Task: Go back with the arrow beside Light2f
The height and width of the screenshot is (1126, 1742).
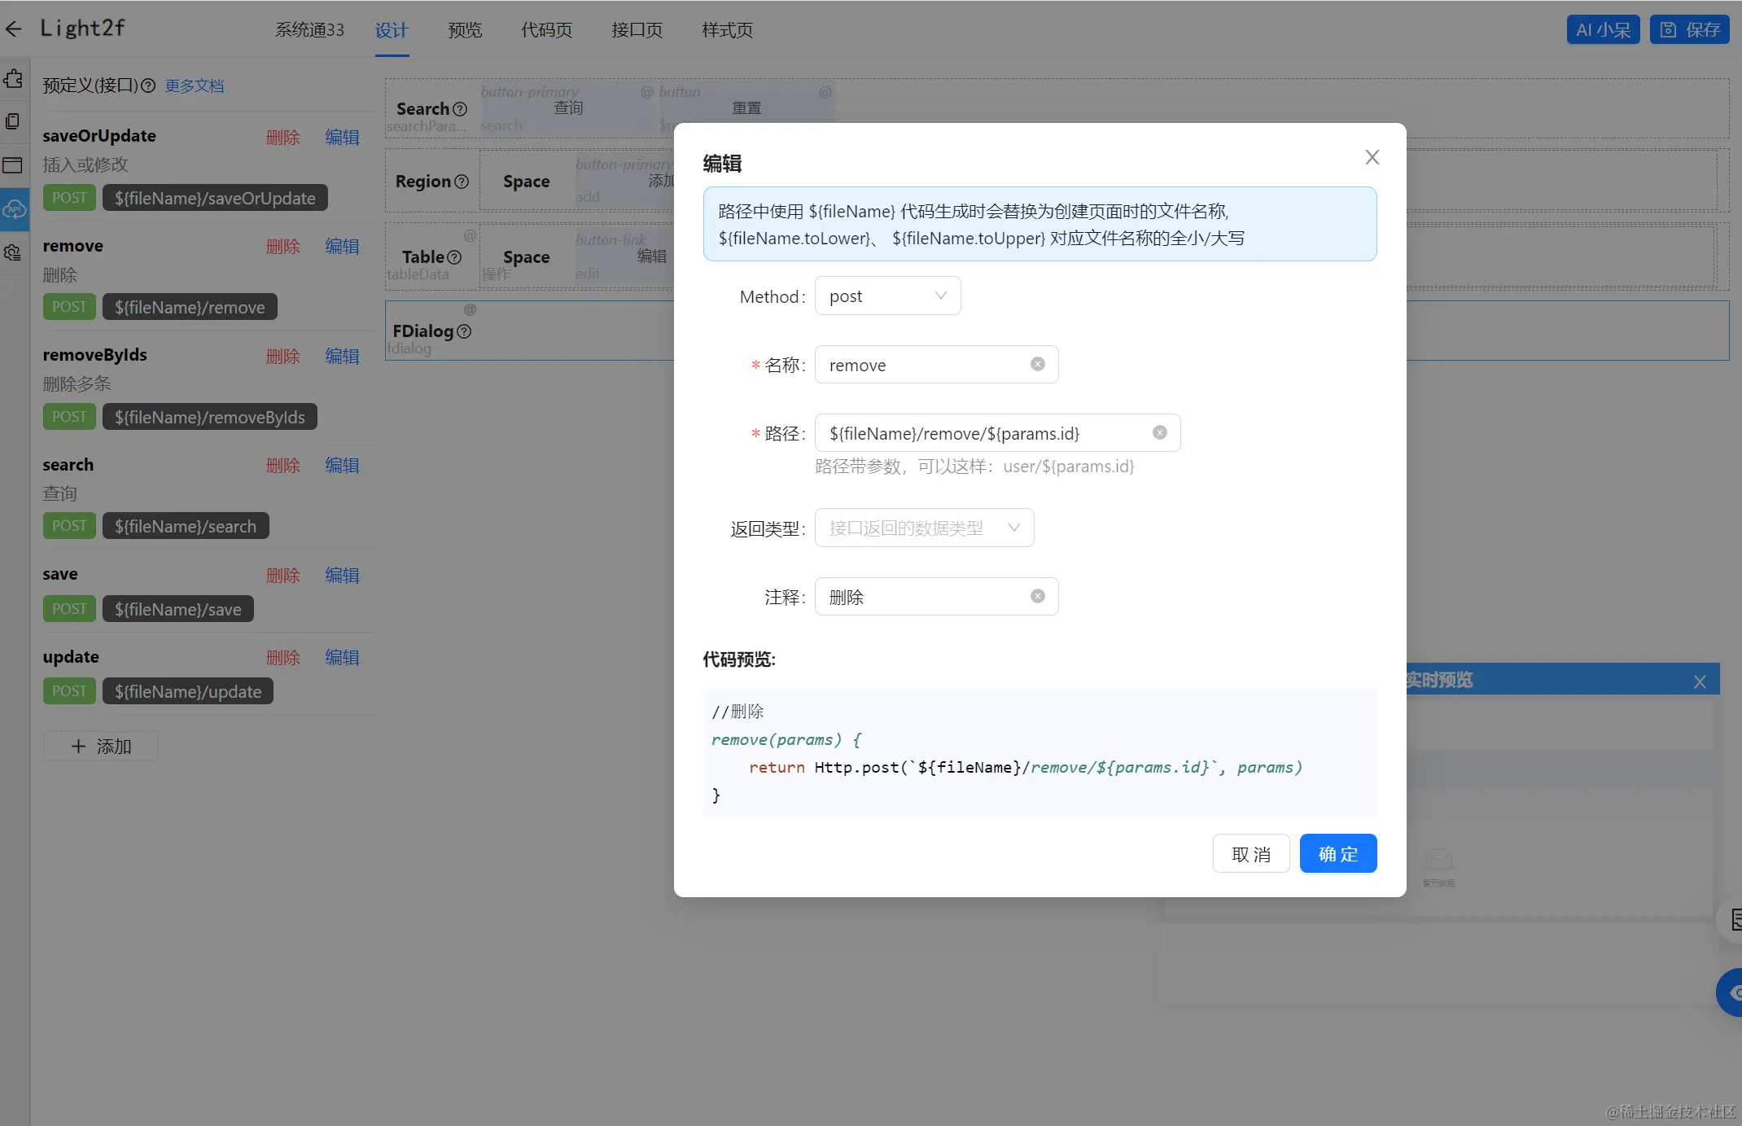Action: 13,29
